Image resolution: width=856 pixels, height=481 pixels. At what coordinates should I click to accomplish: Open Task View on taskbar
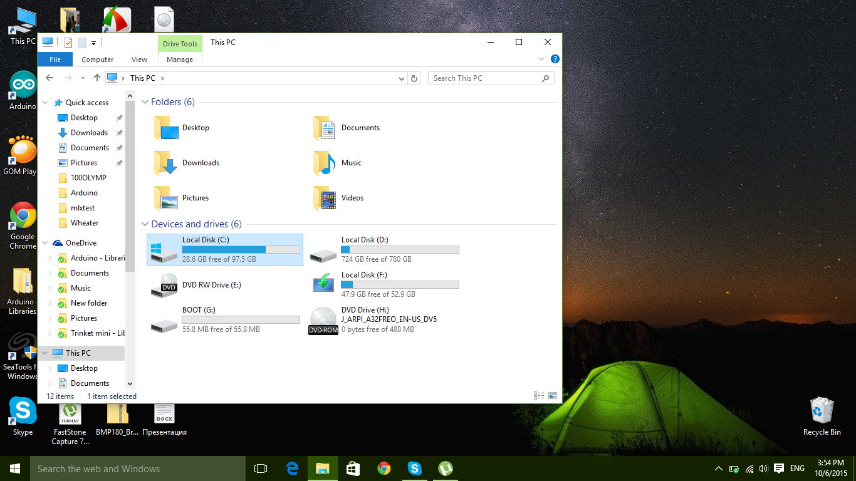[x=261, y=468]
